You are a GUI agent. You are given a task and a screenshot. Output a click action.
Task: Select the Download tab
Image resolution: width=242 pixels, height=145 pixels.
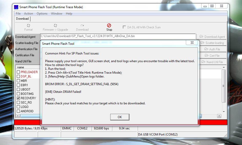pyautogui.click(x=23, y=19)
